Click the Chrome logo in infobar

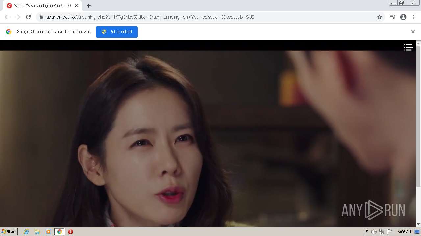coord(9,32)
